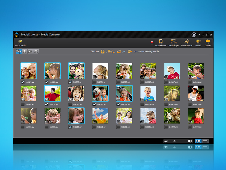Image resolution: width=226 pixels, height=170 pixels.
Task: Click the red heart favorites icon
Action: 152,42
